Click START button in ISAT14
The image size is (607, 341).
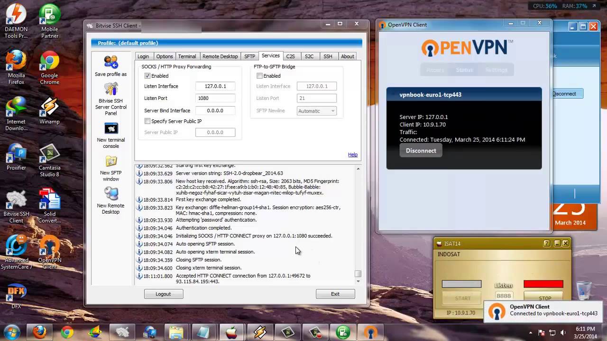click(x=463, y=298)
